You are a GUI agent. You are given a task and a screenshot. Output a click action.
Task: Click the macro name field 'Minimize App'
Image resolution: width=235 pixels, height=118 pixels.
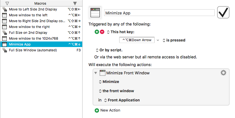click(159, 13)
